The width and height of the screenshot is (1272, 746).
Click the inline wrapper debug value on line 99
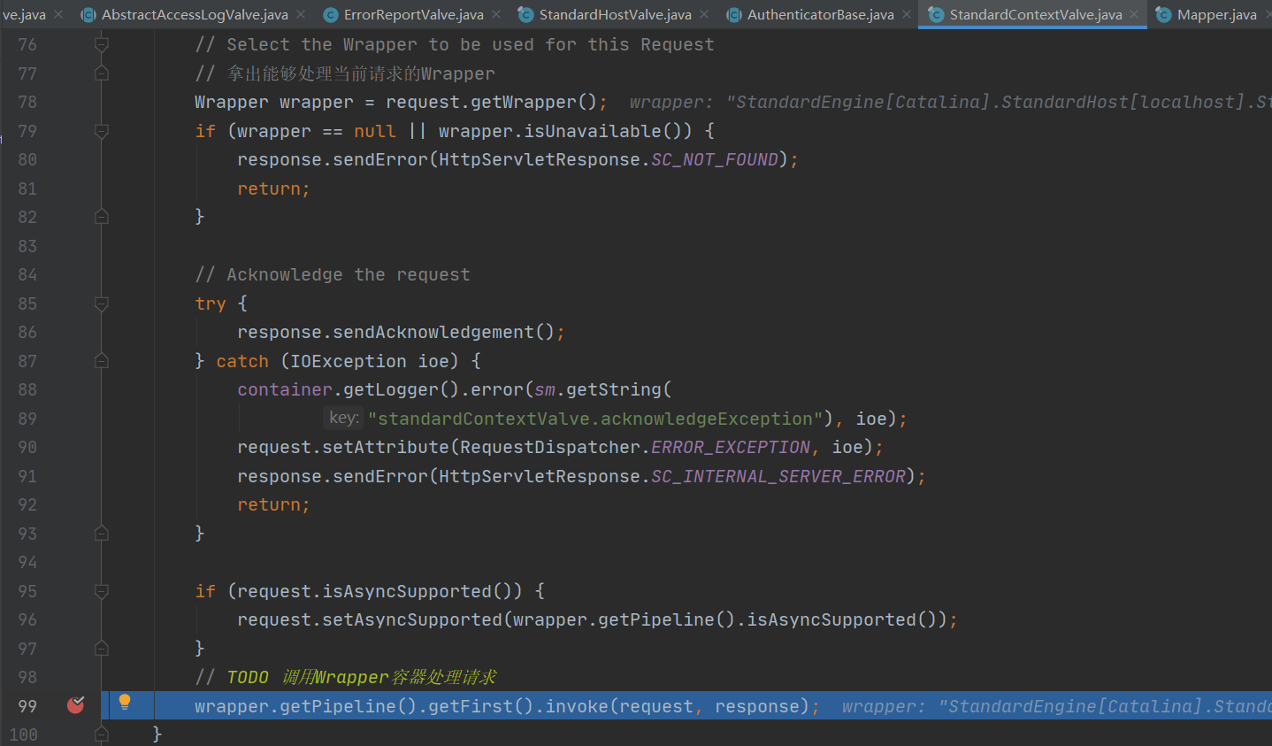1056,706
